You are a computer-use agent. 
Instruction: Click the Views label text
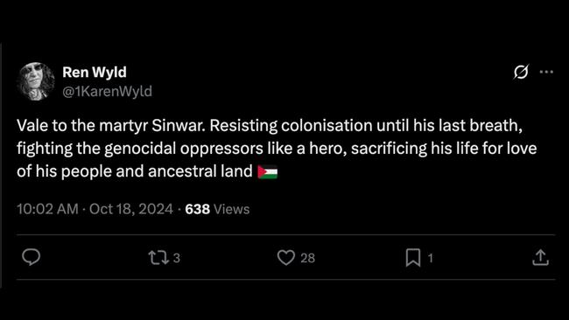pos(231,209)
